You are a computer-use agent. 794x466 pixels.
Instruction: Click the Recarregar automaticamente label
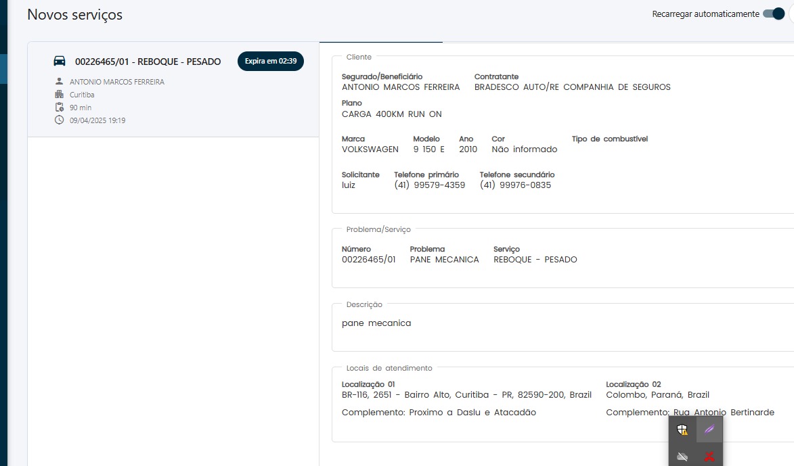705,14
